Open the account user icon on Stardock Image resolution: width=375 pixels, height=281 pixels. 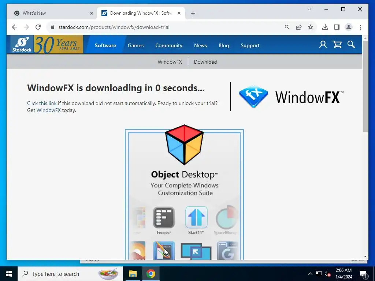[x=323, y=44]
